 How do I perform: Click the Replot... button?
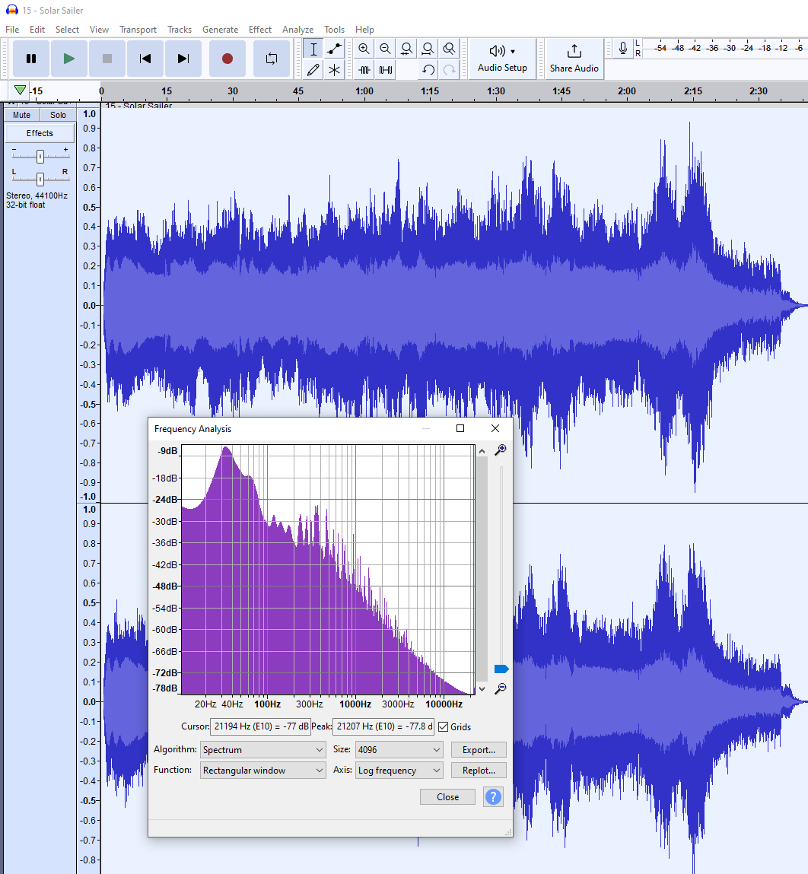(x=479, y=771)
